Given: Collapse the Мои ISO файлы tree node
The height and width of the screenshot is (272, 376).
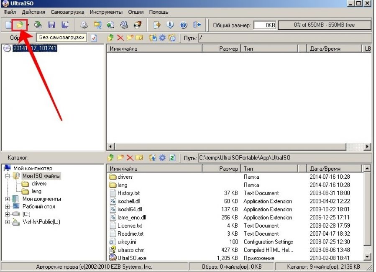Looking at the screenshot, I should (8, 176).
